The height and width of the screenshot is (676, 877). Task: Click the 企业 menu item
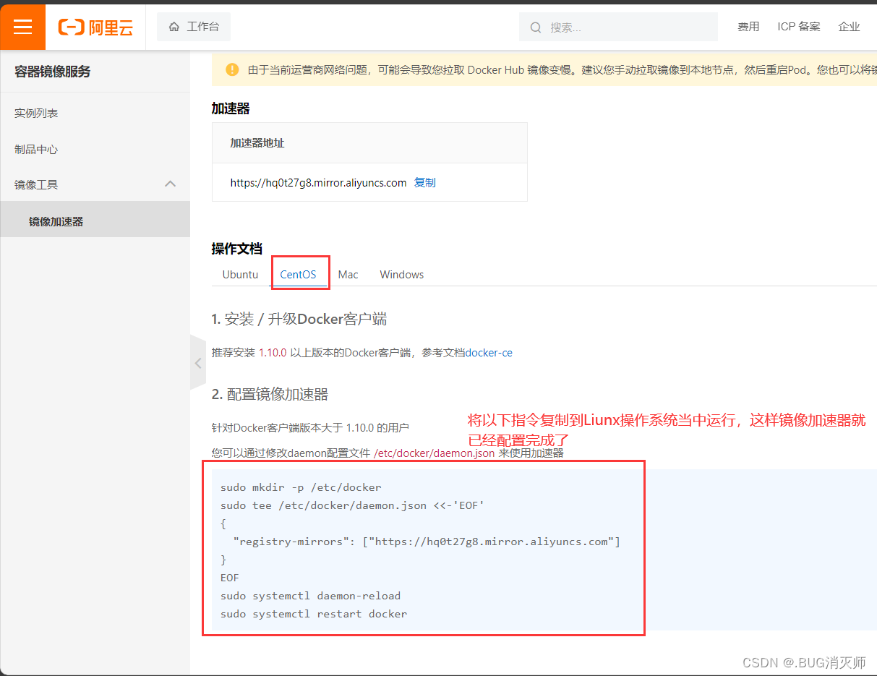[x=849, y=26]
